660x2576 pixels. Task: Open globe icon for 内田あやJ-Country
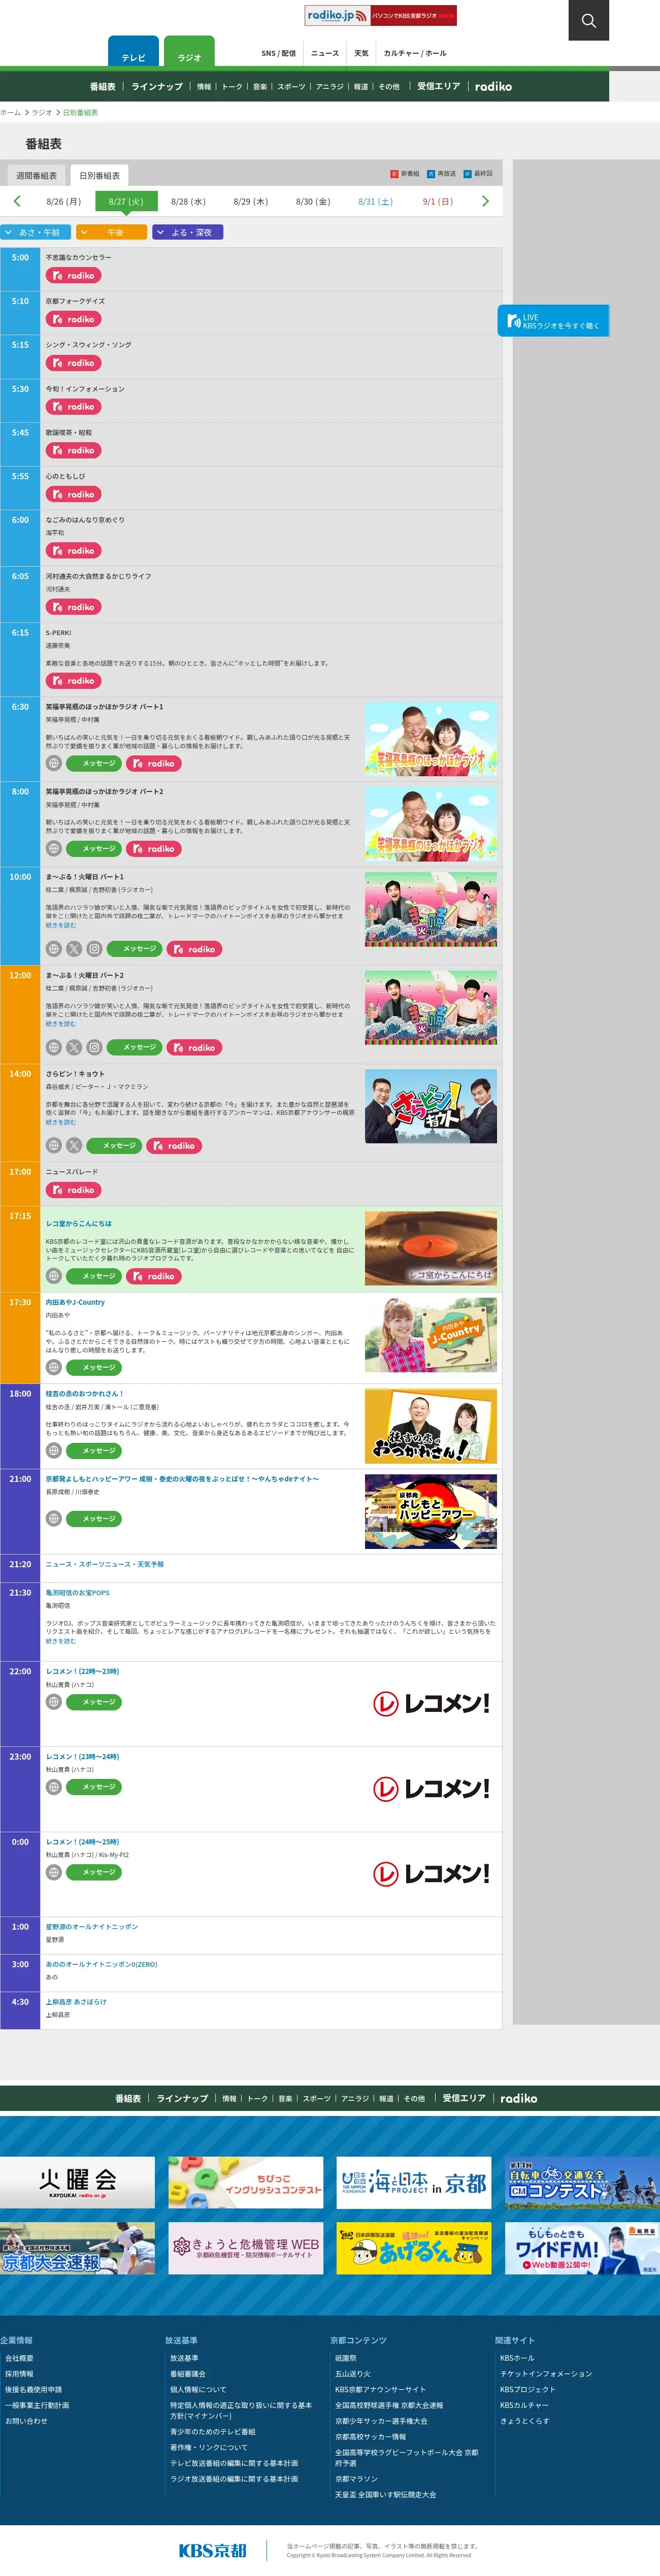(54, 1367)
